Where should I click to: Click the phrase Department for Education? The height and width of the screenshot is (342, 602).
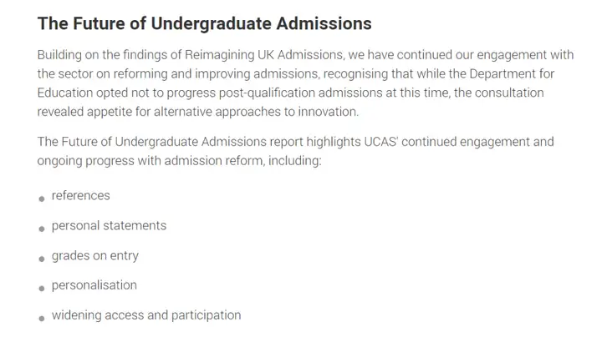[x=296, y=83]
